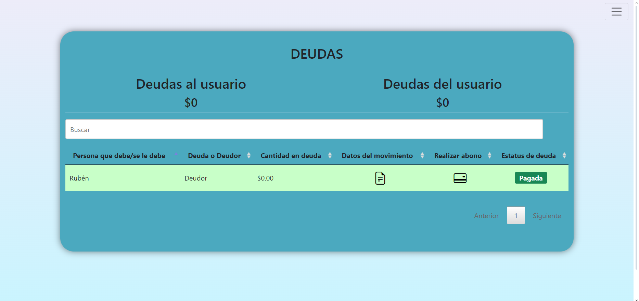The width and height of the screenshot is (639, 301).
Task: Go to the Siguiente page
Action: click(x=547, y=216)
